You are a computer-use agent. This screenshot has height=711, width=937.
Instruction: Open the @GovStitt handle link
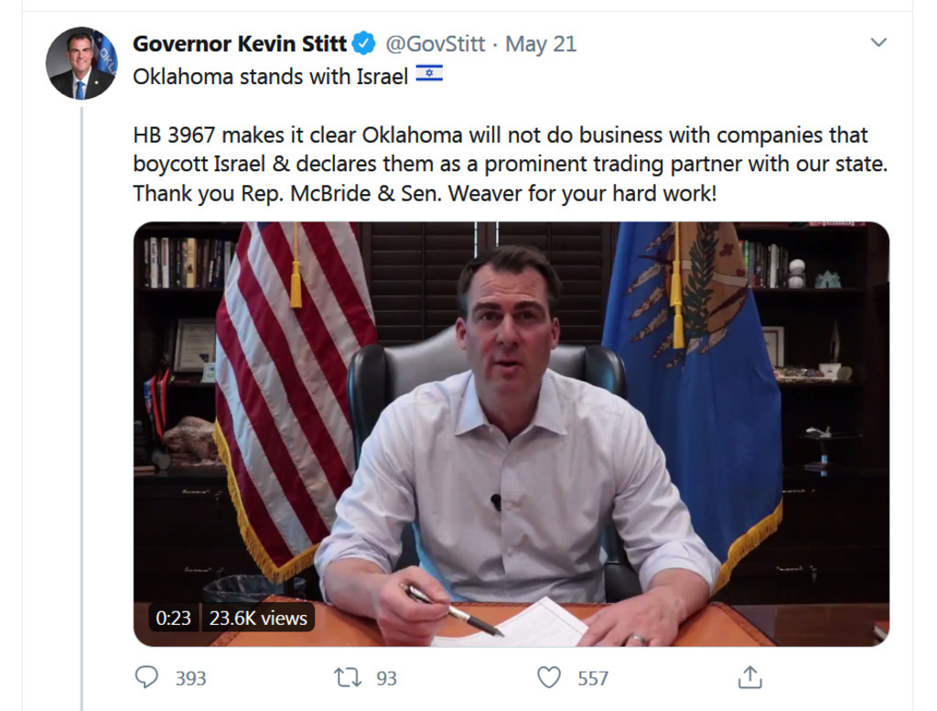tap(435, 44)
